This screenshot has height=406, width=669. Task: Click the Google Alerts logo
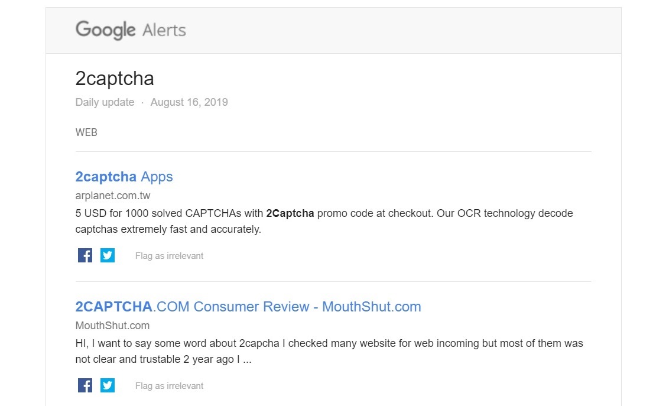coord(131,30)
